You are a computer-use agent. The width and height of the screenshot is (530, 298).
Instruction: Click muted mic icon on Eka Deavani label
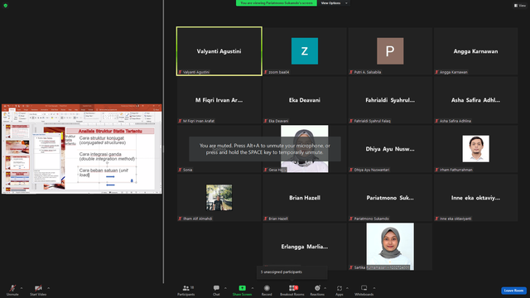tap(266, 121)
